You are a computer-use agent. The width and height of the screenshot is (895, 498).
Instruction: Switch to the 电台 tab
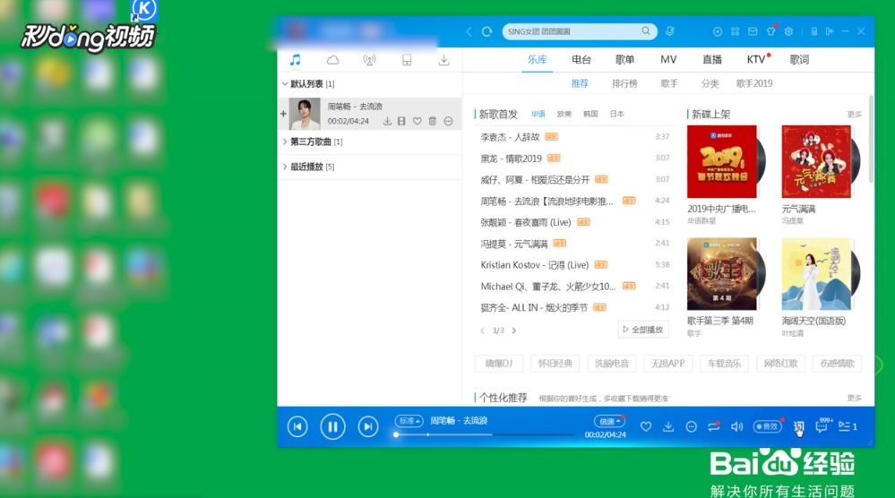click(581, 59)
